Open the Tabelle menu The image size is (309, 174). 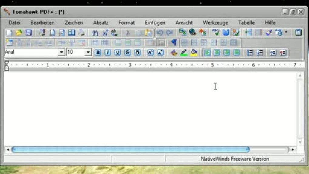tap(246, 22)
